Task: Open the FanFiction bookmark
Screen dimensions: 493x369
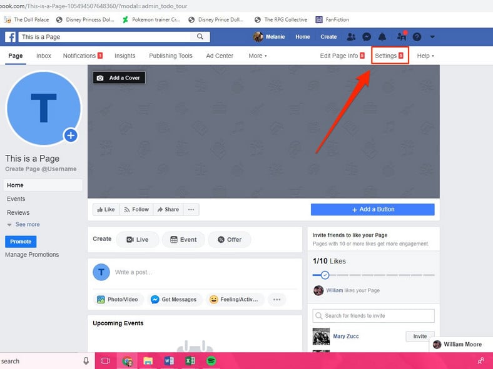Action: (332, 19)
